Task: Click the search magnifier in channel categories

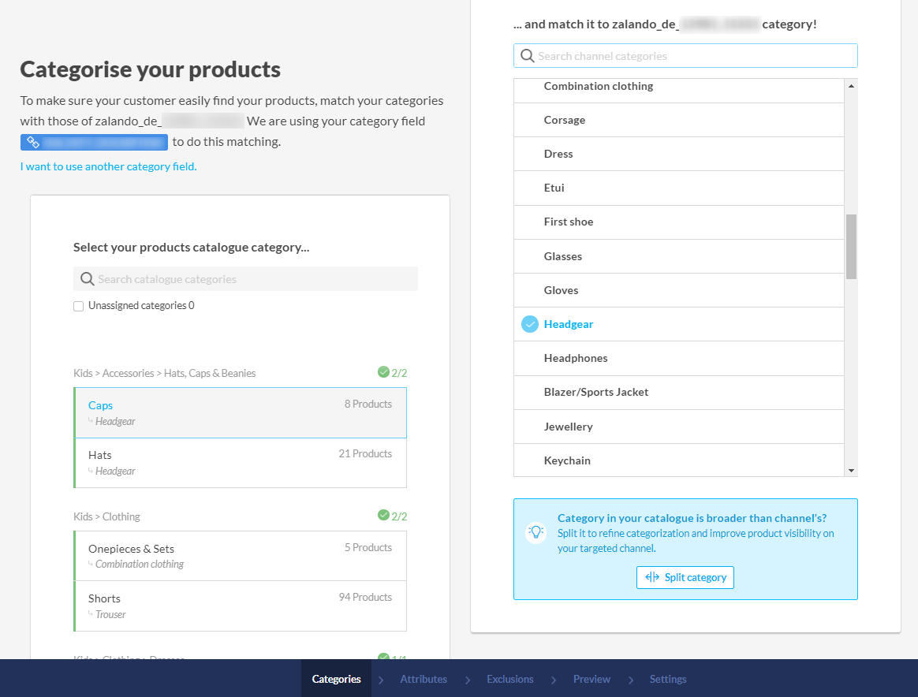Action: [x=528, y=56]
